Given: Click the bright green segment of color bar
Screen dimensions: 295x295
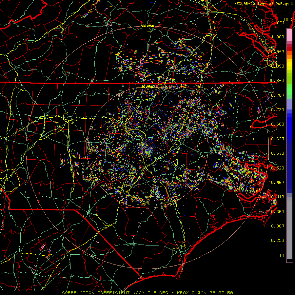Looking at the screenshot, I should click(289, 89).
